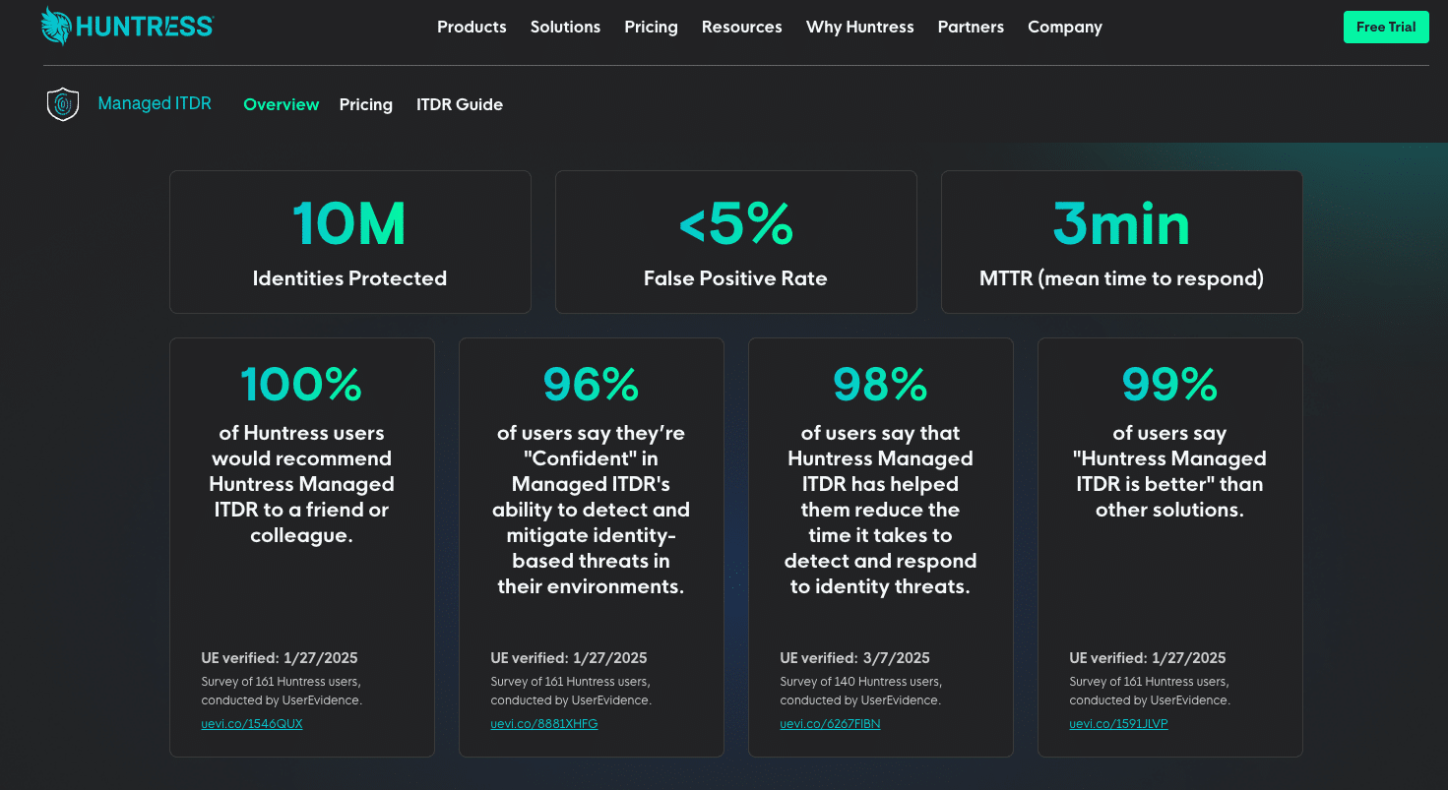The height and width of the screenshot is (790, 1448).
Task: Open the Products navigation menu
Action: point(472,27)
